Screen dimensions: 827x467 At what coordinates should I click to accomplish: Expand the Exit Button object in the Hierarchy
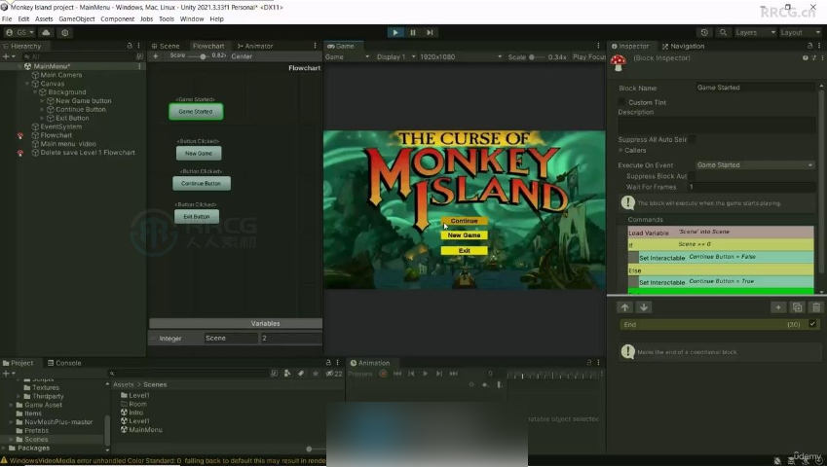click(42, 118)
